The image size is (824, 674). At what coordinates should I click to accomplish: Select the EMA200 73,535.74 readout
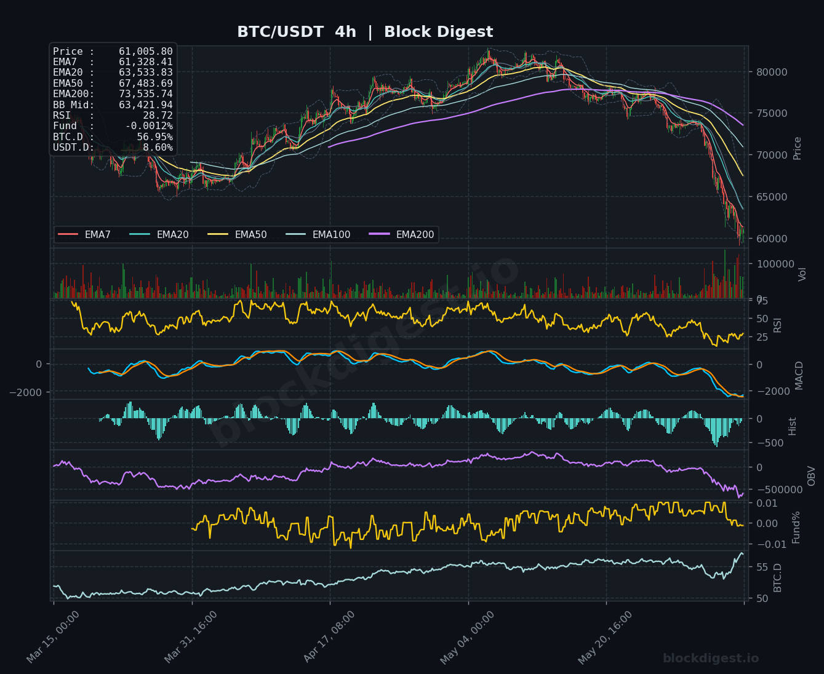coord(113,94)
